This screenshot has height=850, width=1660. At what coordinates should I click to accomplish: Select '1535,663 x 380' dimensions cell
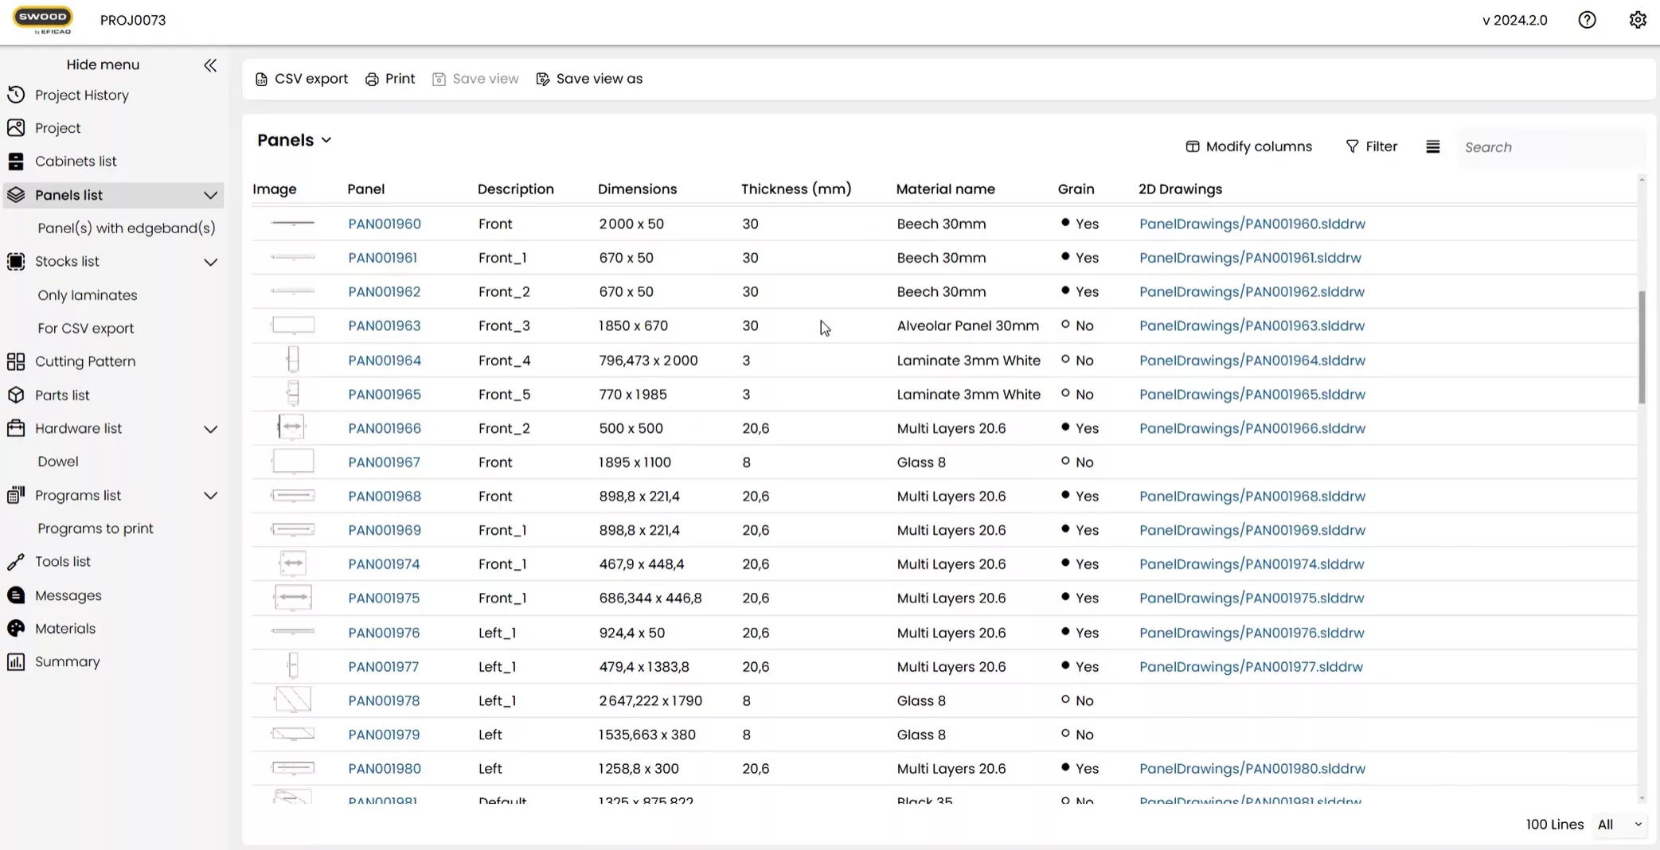tap(647, 735)
